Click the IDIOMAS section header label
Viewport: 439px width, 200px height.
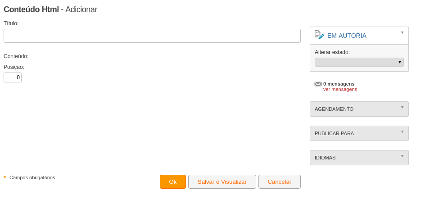(325, 158)
